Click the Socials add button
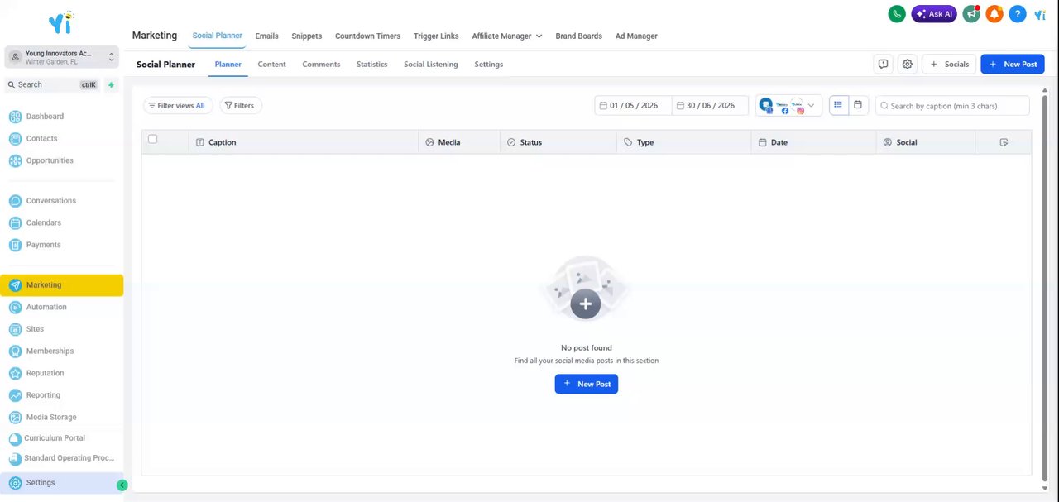 pyautogui.click(x=949, y=64)
